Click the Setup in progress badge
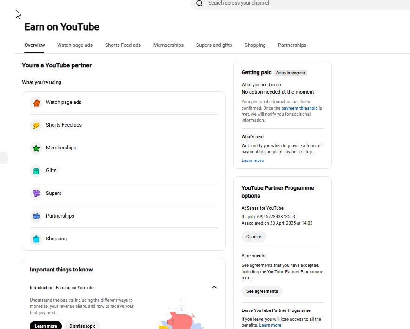 (291, 73)
